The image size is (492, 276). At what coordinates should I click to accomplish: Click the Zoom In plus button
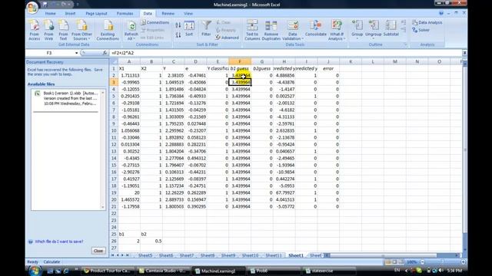click(463, 262)
